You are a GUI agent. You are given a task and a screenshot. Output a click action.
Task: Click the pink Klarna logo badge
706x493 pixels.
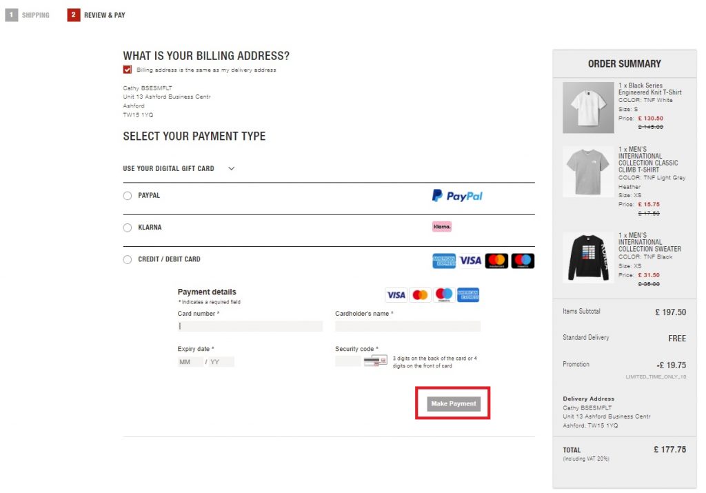(x=442, y=227)
